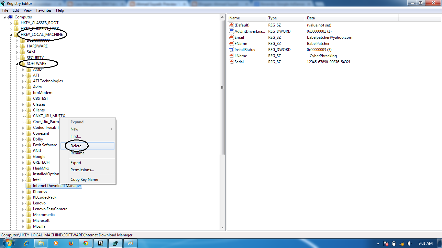Expand the Microsoft key
This screenshot has width=442, height=248.
[23, 221]
